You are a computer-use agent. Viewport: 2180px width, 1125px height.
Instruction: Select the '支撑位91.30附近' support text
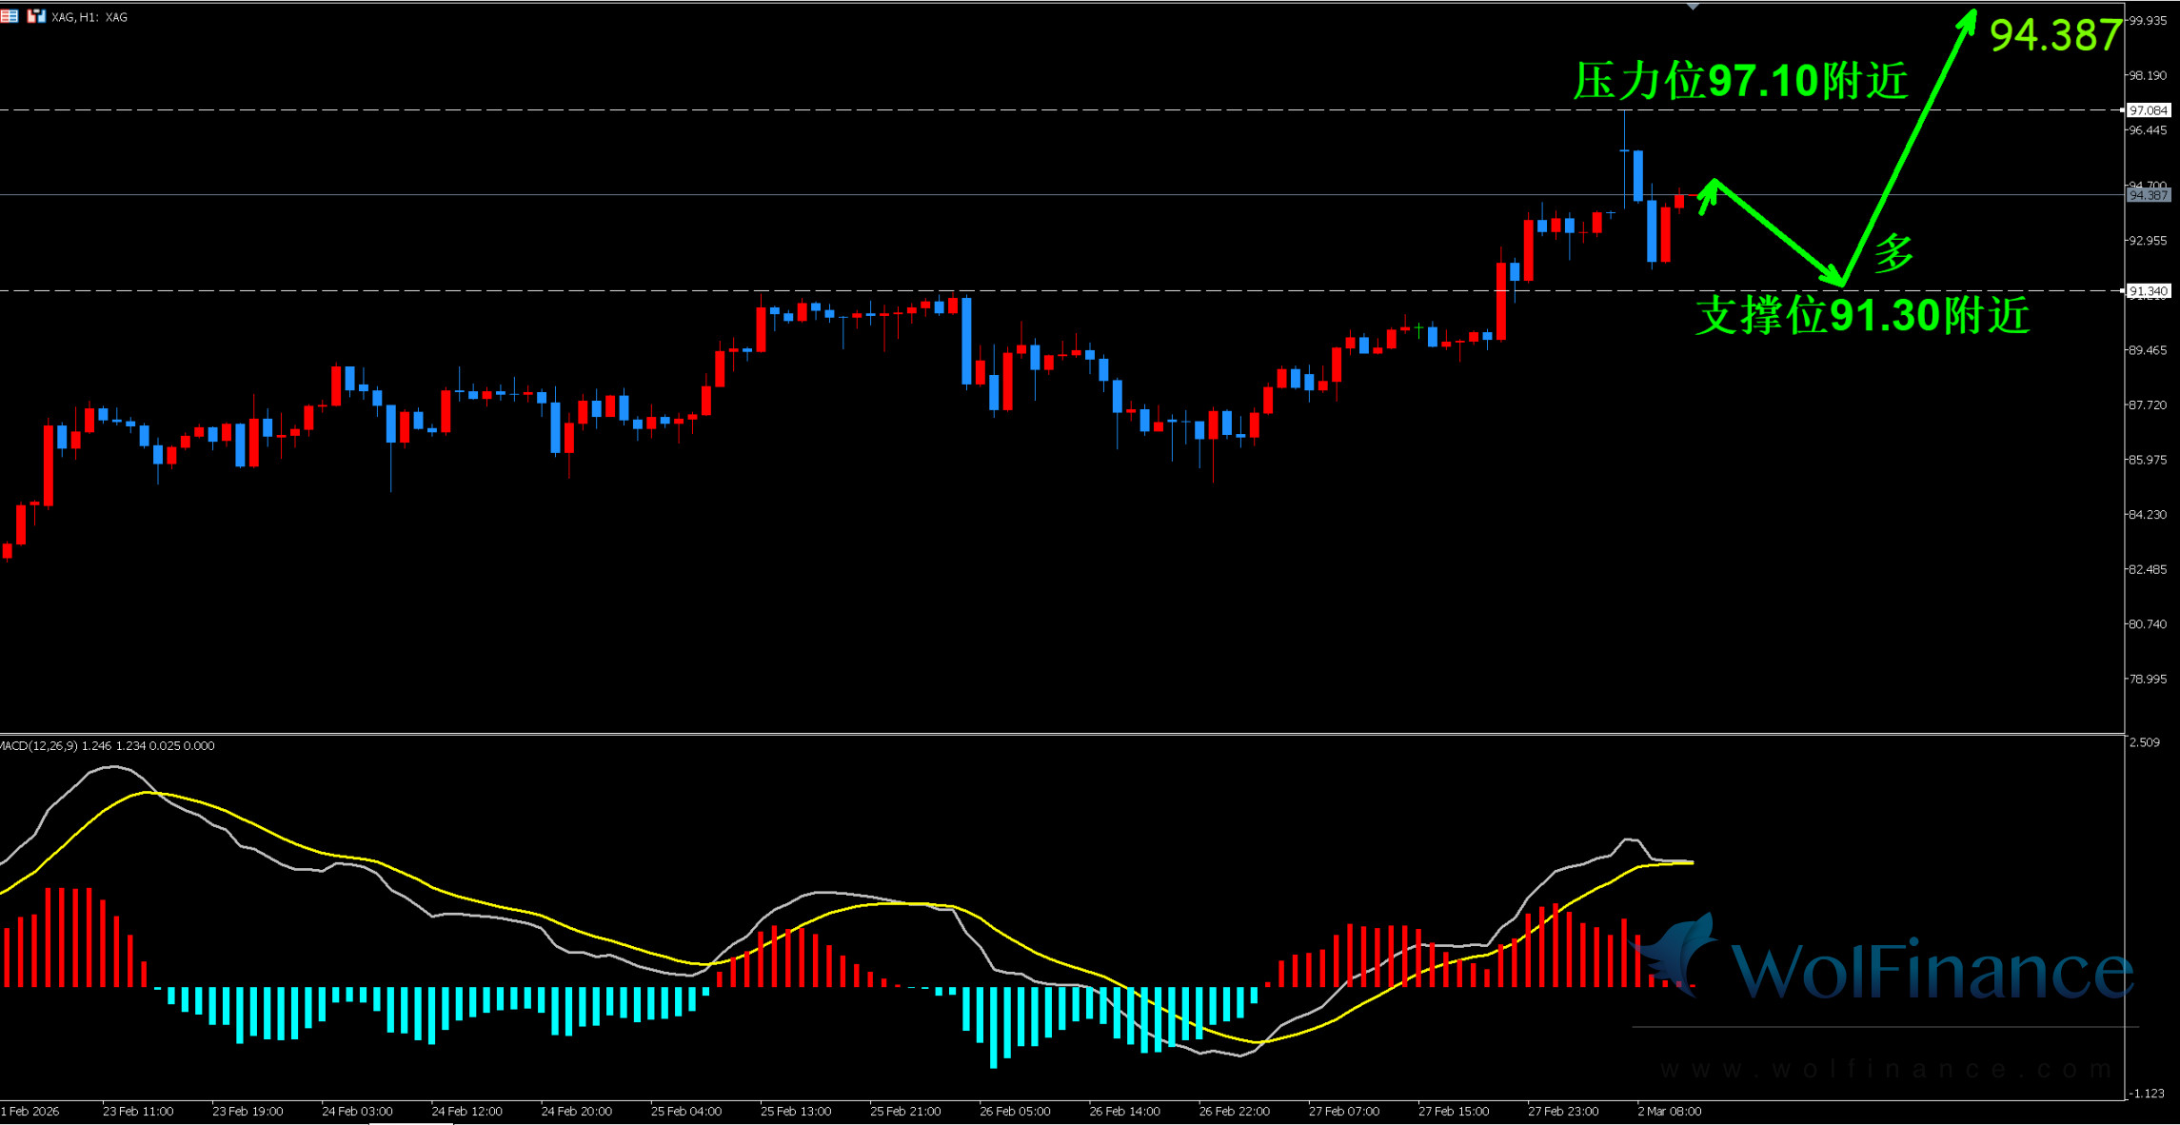click(x=1862, y=316)
